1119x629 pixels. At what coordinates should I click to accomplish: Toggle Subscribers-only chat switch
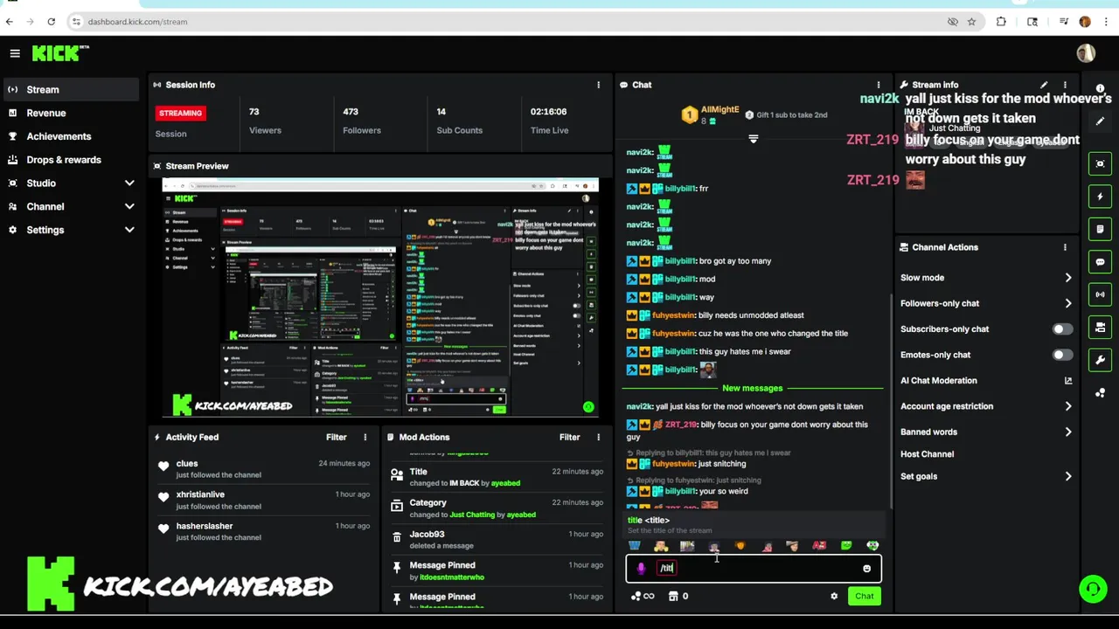pos(1062,329)
